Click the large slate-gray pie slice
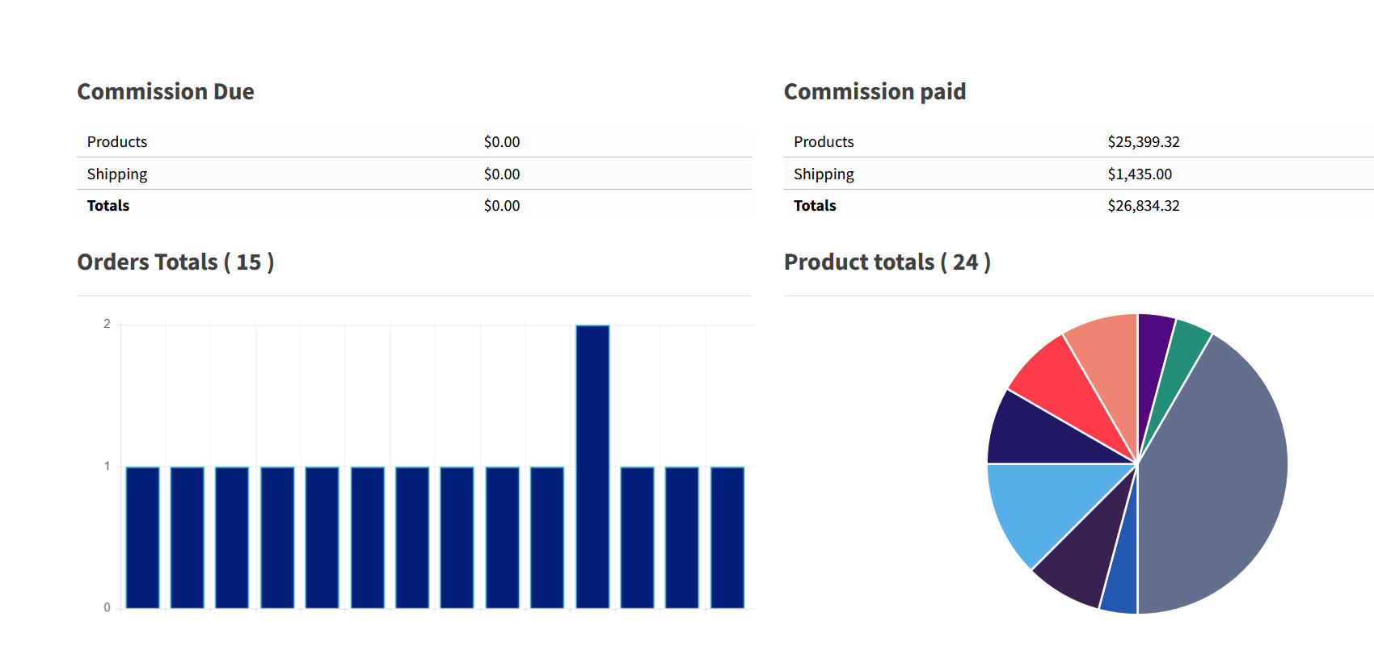Screen dimensions: 1374x646 click(1212, 476)
